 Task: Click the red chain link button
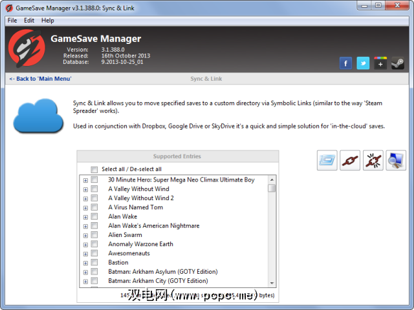tap(350, 160)
